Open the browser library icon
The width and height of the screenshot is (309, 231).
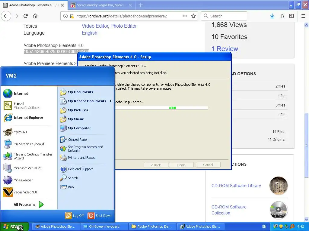(282, 16)
